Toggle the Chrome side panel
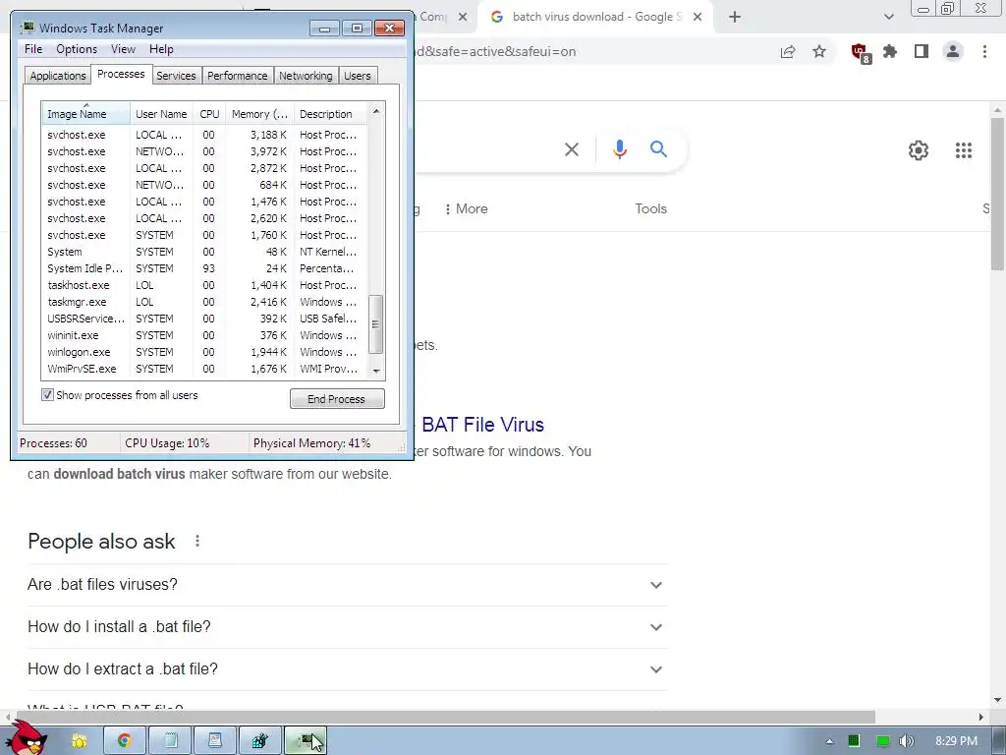The image size is (1006, 755). point(922,52)
